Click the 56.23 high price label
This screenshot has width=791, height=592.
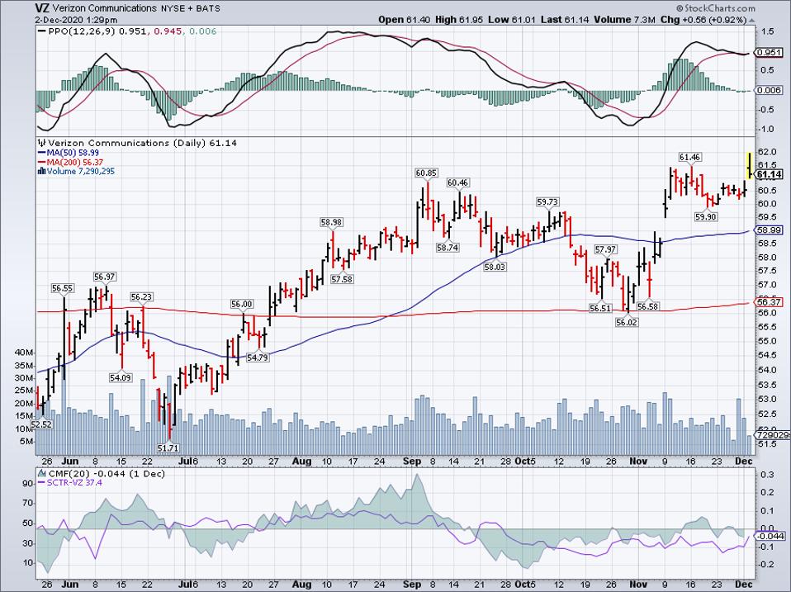(x=142, y=297)
